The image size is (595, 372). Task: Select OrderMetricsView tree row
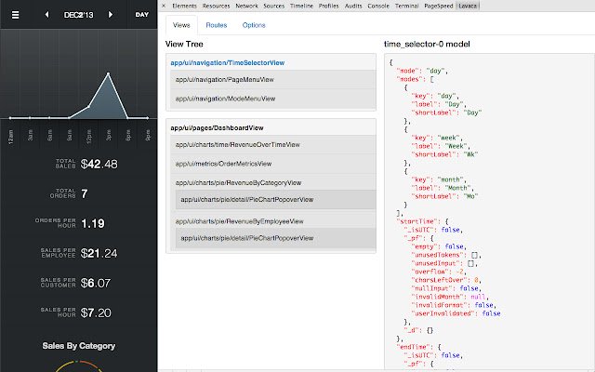point(272,164)
